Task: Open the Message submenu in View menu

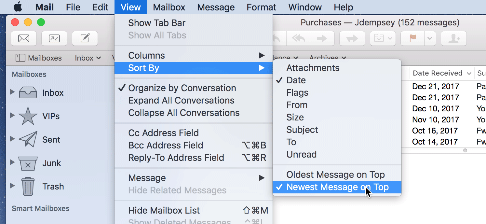Action: tap(194, 178)
